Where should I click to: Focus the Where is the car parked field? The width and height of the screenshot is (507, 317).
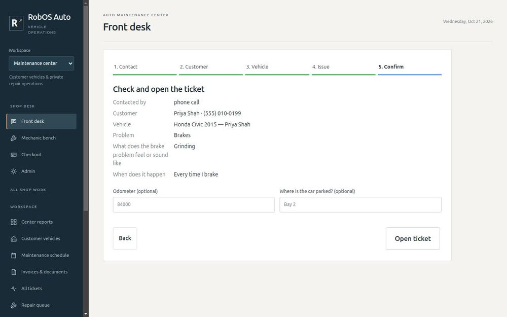click(x=360, y=205)
